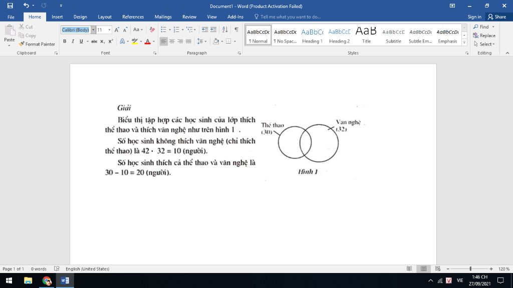Undo the last action

tap(26, 5)
